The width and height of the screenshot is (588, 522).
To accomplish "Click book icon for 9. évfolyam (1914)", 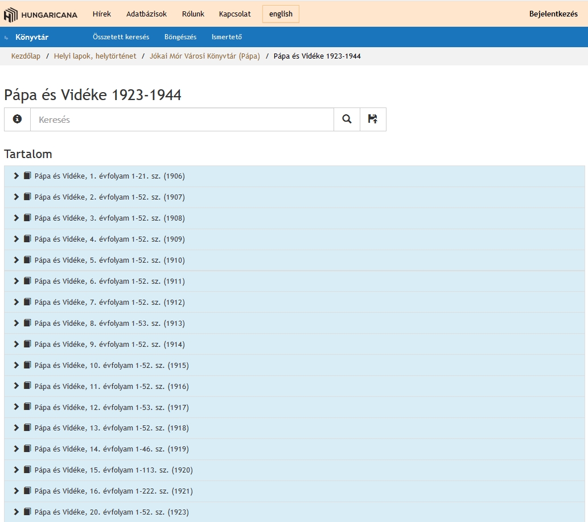I will pyautogui.click(x=27, y=343).
